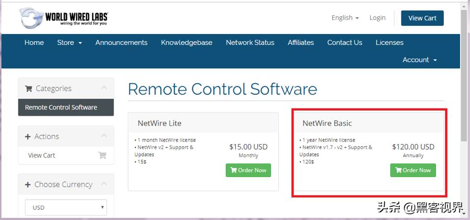
Task: Open the Affiliates page
Action: click(301, 42)
